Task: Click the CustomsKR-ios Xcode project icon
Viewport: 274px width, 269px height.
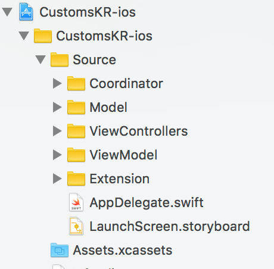Action: click(26, 12)
